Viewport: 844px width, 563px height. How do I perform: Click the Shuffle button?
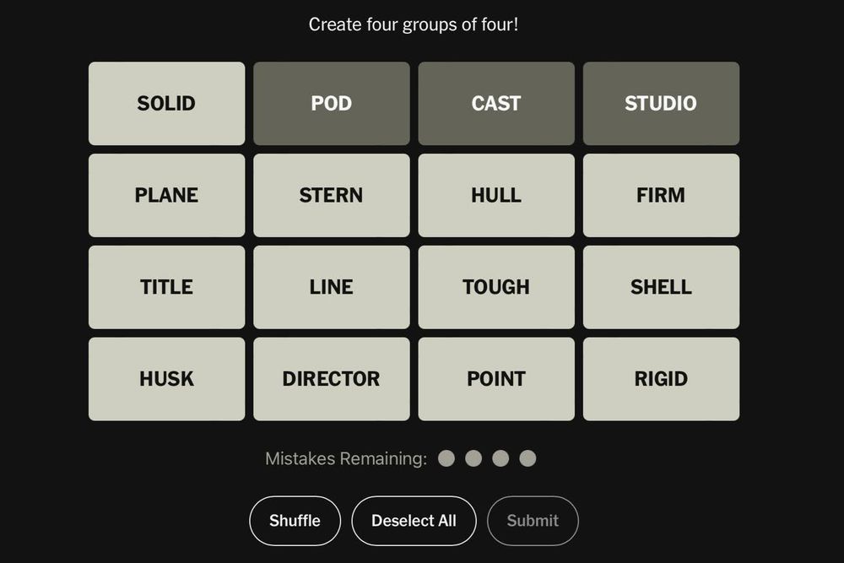(295, 521)
